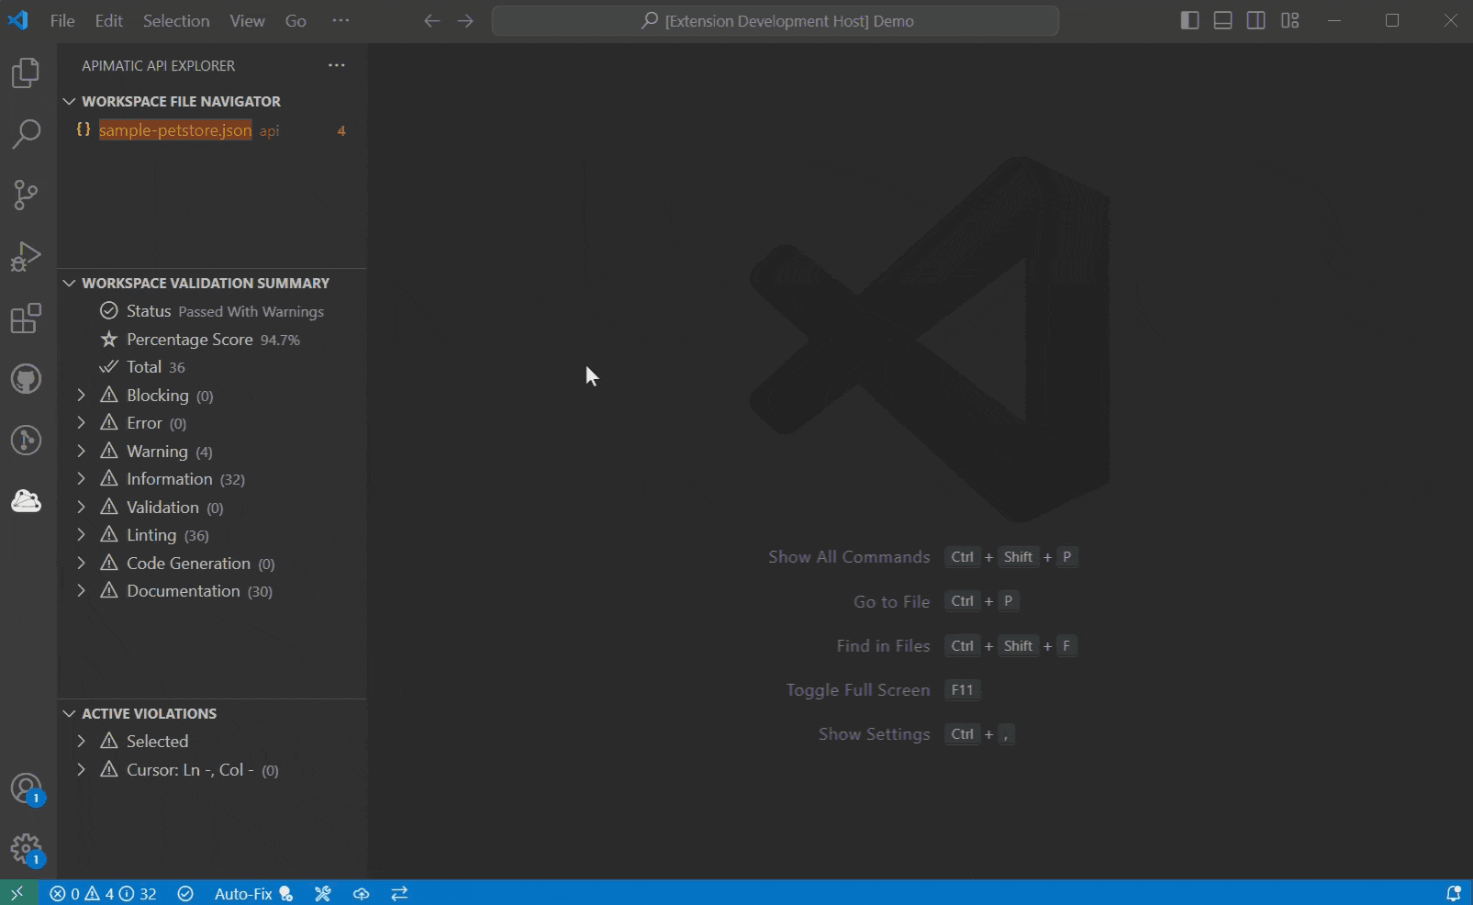Open the overflow menu after Go

coord(340,20)
